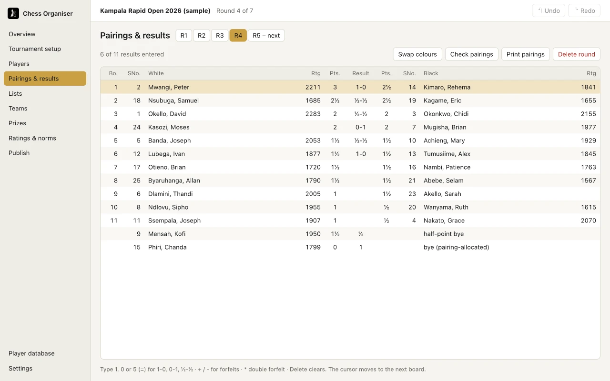Select board 1 row Mwangi, Peter
This screenshot has width=610, height=381.
coord(350,87)
